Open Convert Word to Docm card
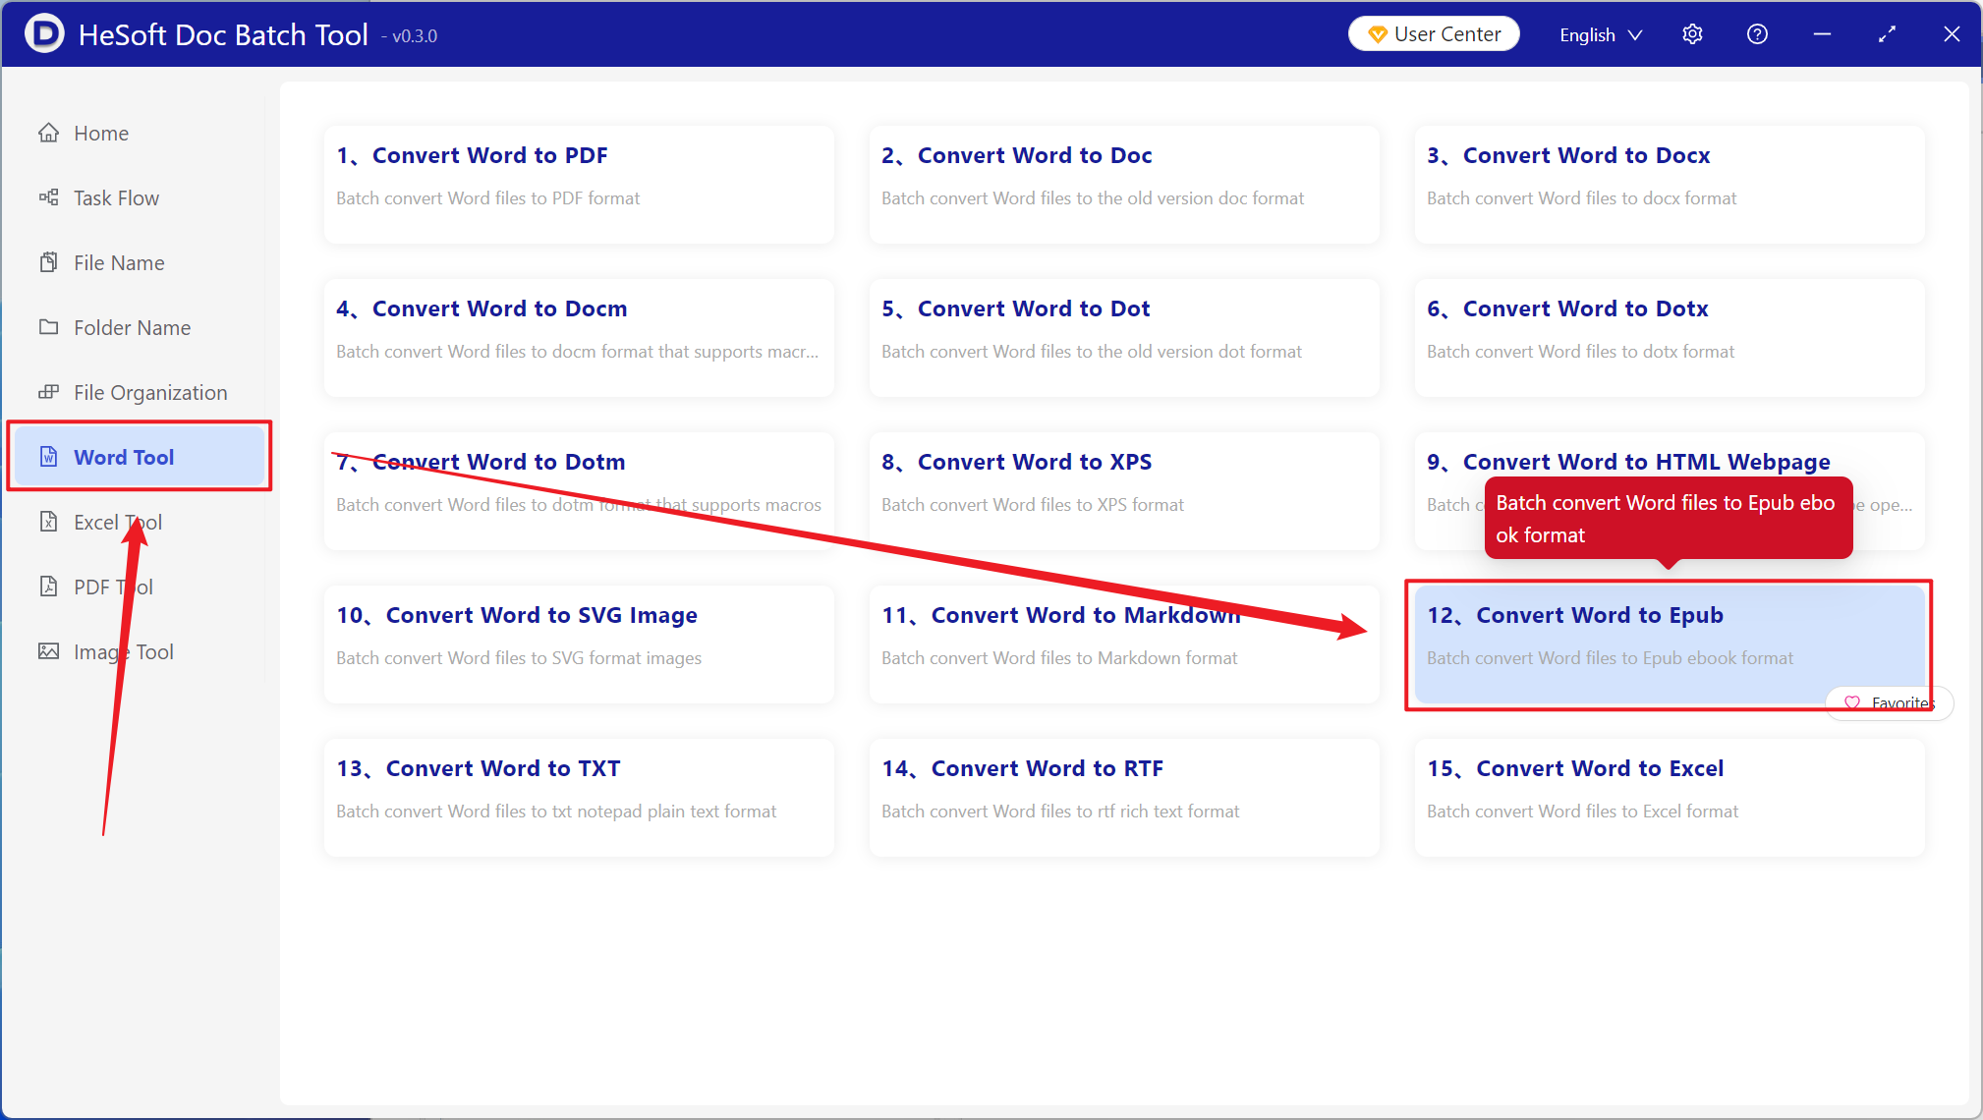 pos(579,338)
